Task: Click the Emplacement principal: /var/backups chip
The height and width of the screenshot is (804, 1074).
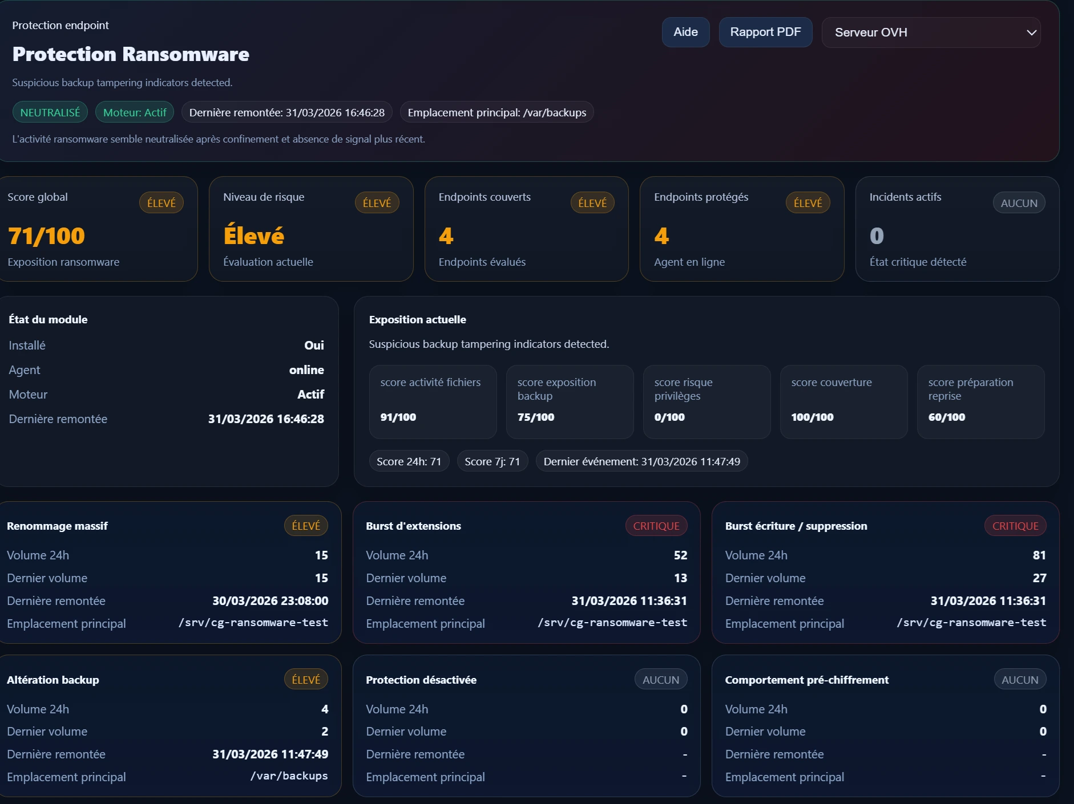Action: (x=497, y=112)
